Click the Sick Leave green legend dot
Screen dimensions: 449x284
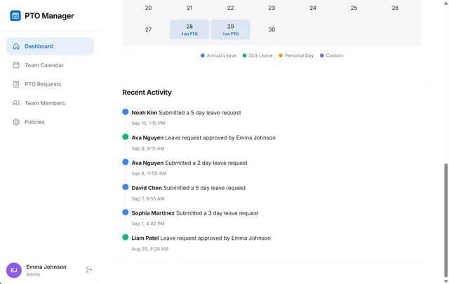pyautogui.click(x=245, y=55)
